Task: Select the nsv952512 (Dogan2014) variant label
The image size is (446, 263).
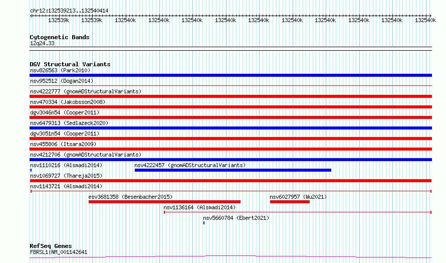Action: [x=62, y=81]
